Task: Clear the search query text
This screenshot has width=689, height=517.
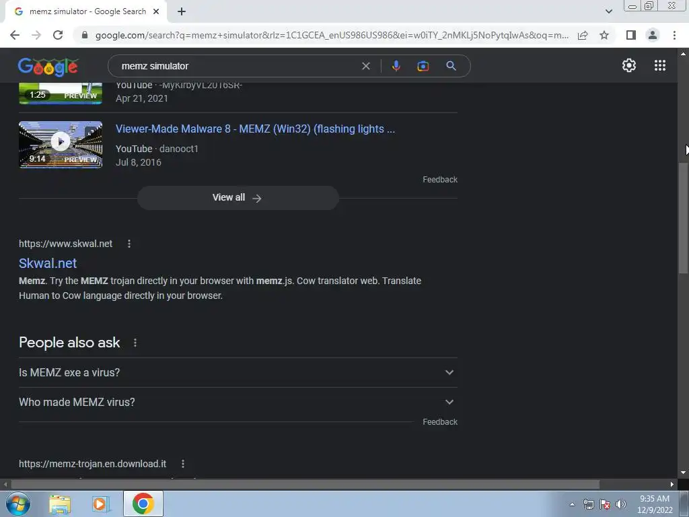Action: [365, 66]
